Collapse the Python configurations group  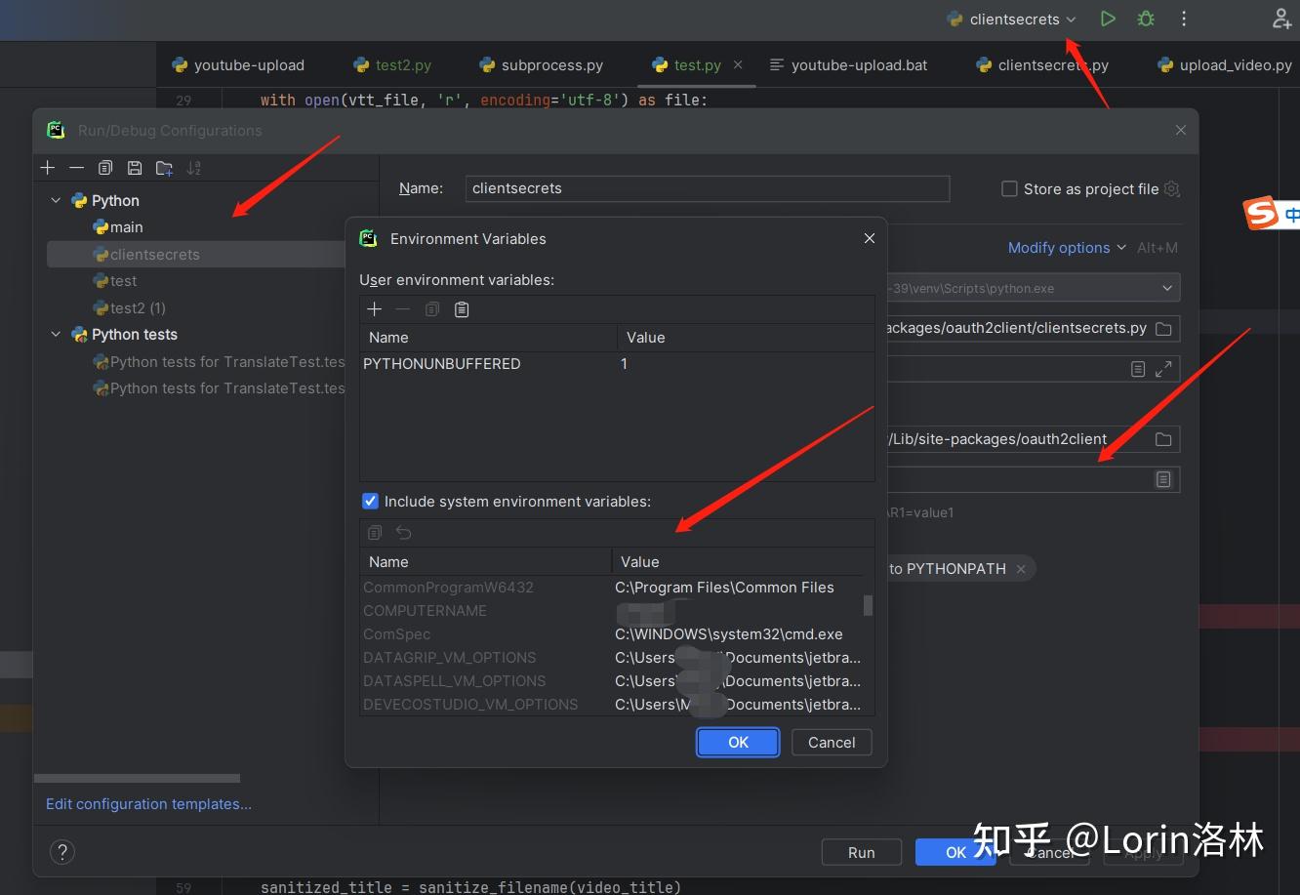(56, 201)
